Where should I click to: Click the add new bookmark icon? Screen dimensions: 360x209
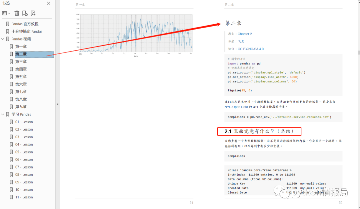pyautogui.click(x=25, y=13)
